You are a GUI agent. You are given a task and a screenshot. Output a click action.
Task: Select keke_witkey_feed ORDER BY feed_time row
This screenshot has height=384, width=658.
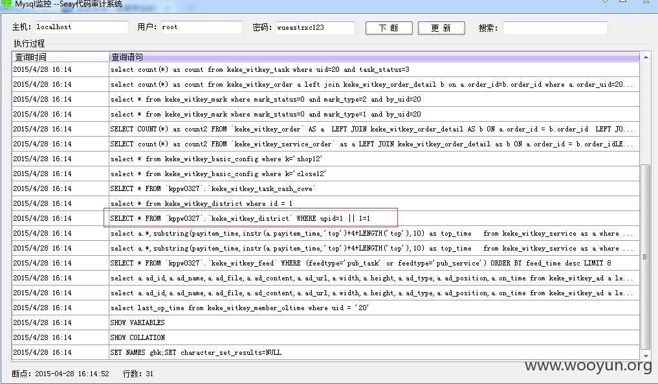tap(325, 263)
